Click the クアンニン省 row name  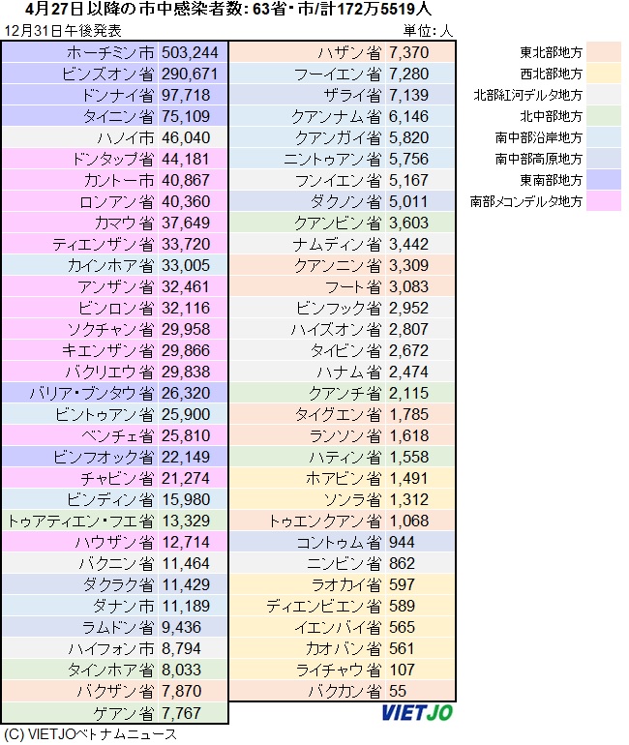click(338, 266)
